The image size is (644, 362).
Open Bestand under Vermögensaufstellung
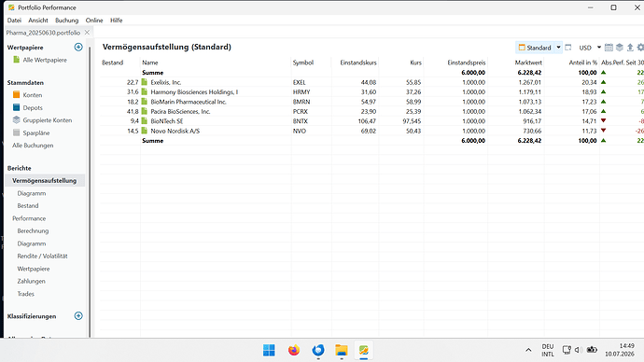click(x=28, y=205)
